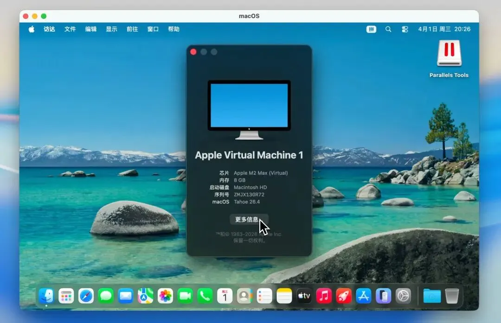The width and height of the screenshot is (501, 323).
Task: Launch Safari from the Dock
Action: pyautogui.click(x=86, y=296)
